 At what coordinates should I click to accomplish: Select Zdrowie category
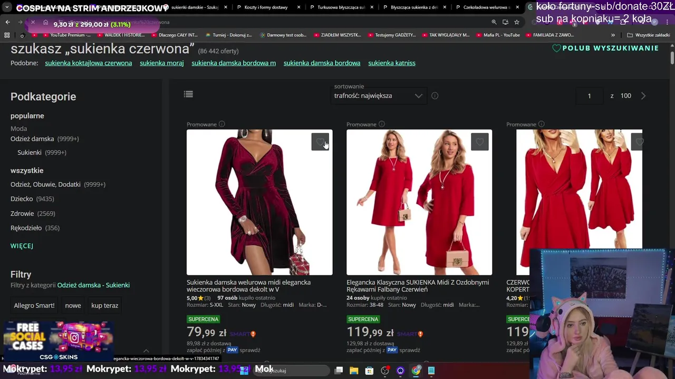22,214
